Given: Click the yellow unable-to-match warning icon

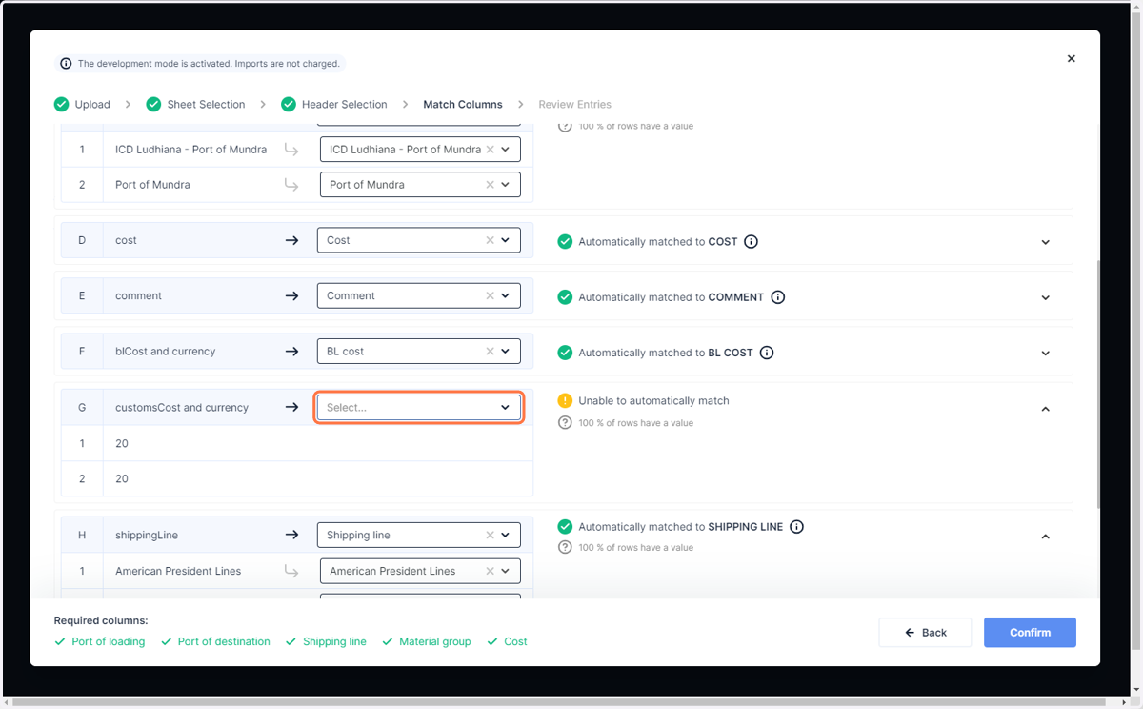Looking at the screenshot, I should (565, 401).
